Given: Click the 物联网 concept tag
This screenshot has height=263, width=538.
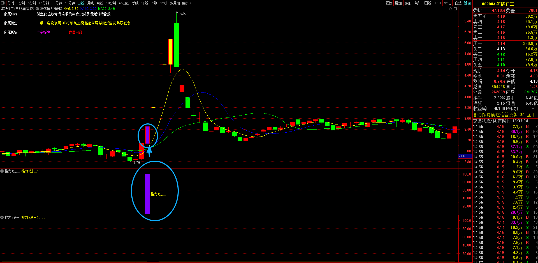Looking at the screenshot, I should coord(56,23).
